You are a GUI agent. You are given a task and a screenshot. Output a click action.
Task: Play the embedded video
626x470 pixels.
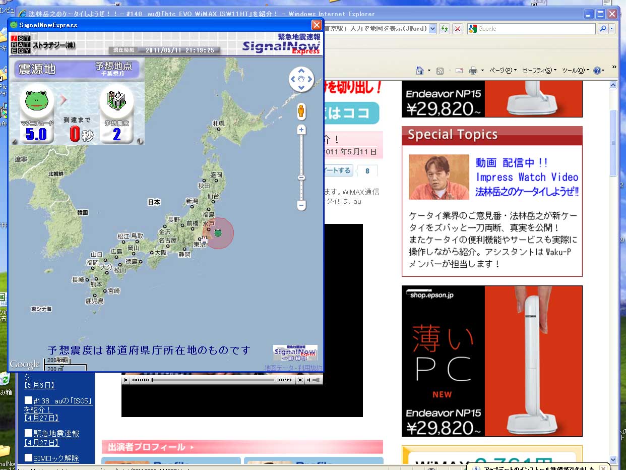click(126, 380)
